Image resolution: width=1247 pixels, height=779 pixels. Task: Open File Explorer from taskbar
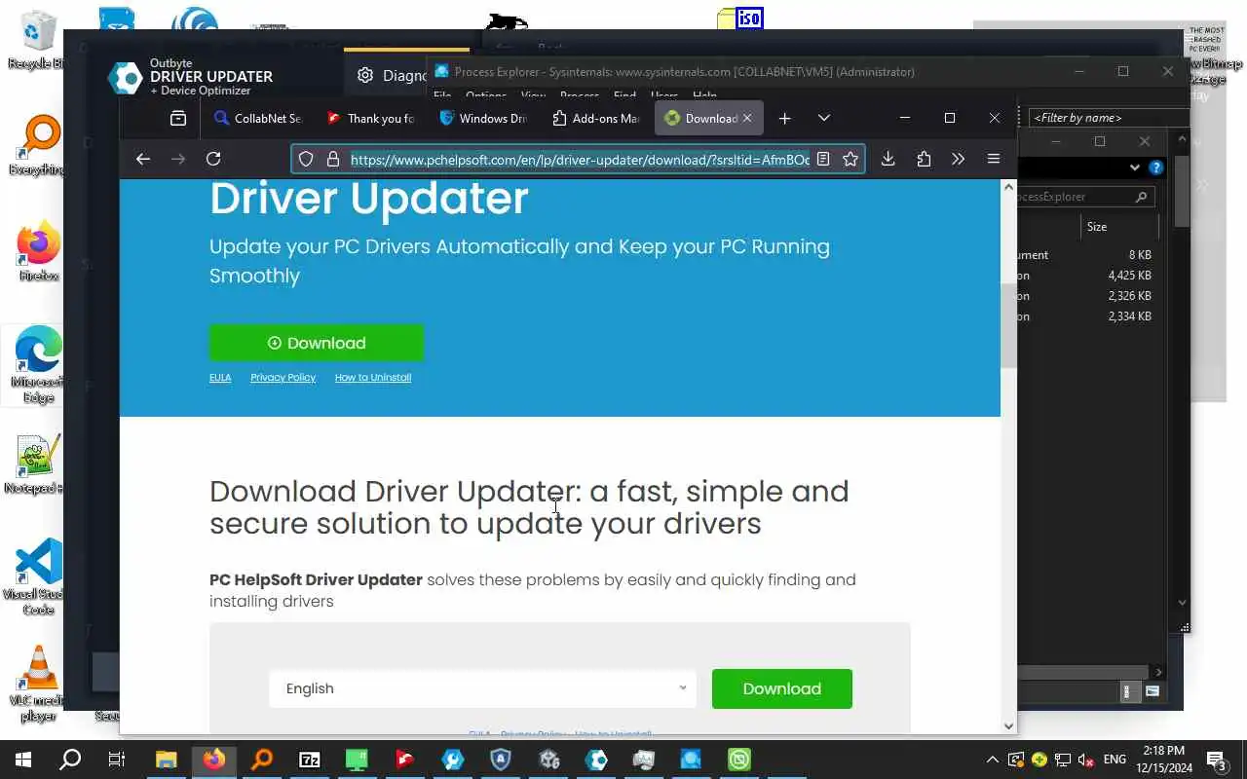[x=167, y=760]
